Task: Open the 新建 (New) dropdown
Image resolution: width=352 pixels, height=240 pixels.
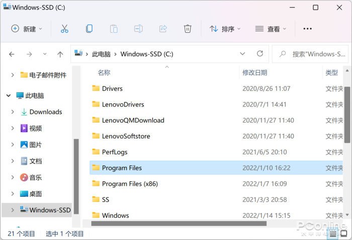Action: tap(27, 29)
